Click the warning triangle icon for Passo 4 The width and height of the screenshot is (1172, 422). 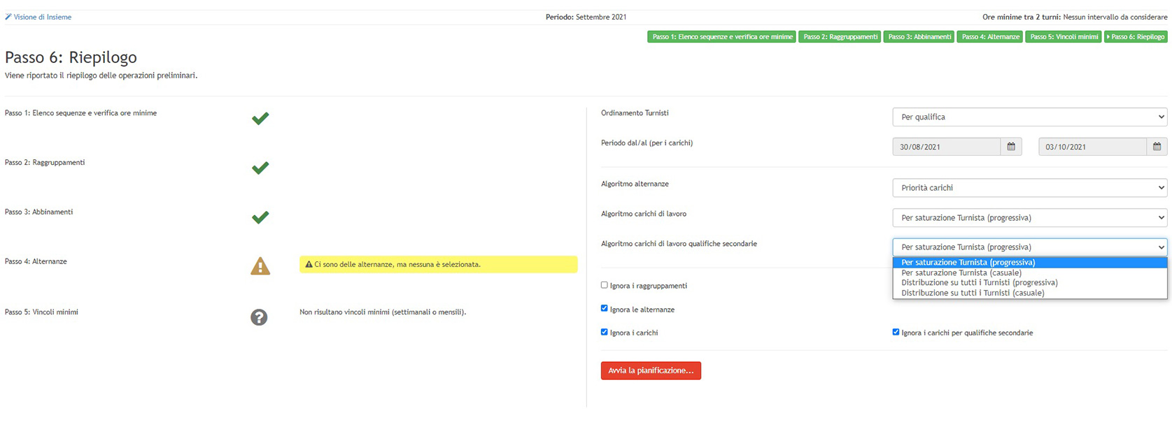pyautogui.click(x=260, y=266)
